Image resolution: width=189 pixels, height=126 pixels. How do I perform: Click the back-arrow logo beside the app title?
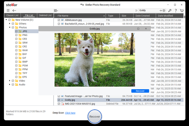pyautogui.click(x=82, y=5)
